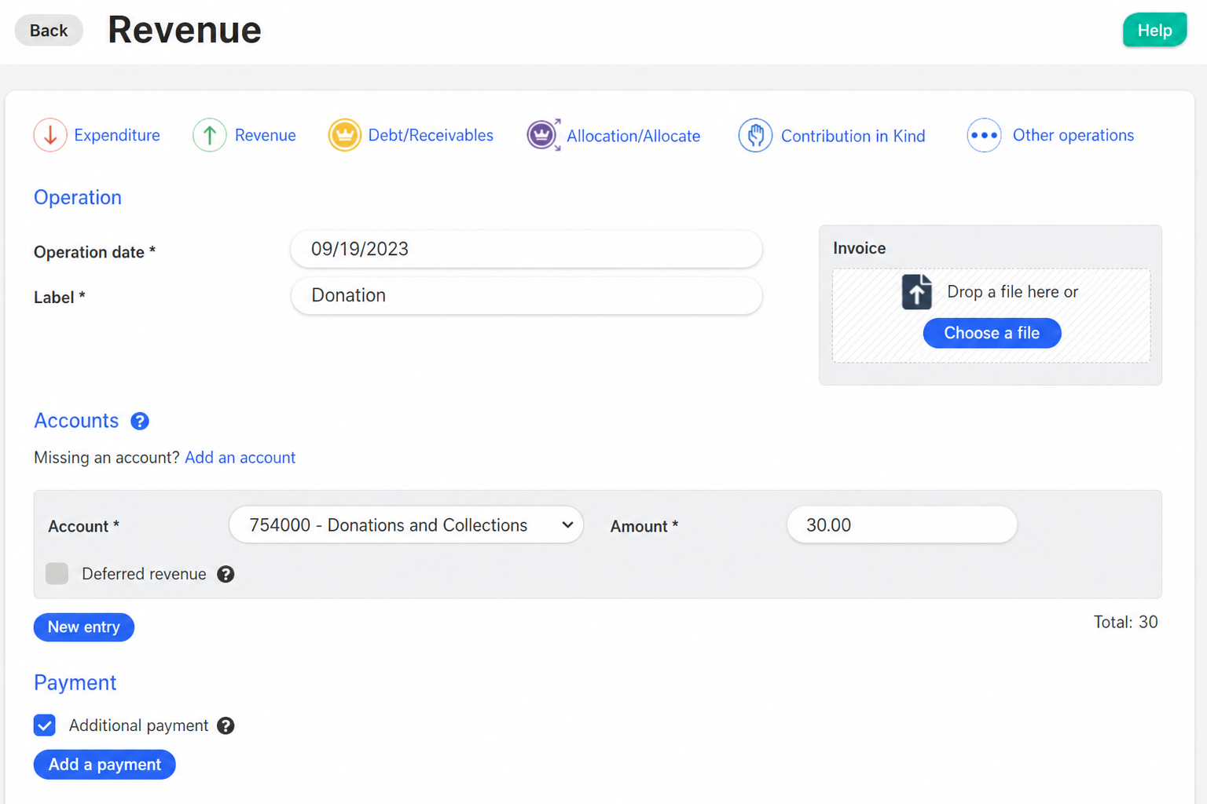Focus the Amount field showing 30.00
This screenshot has width=1207, height=804.
tap(901, 525)
